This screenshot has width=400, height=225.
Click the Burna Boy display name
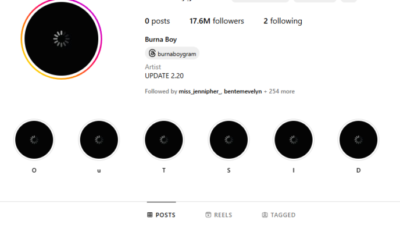tap(160, 40)
